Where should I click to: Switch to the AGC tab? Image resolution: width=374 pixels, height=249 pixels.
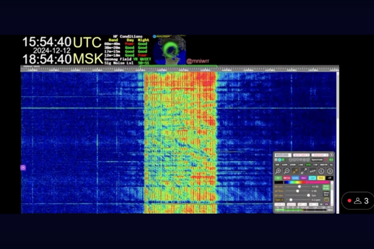pos(303,178)
